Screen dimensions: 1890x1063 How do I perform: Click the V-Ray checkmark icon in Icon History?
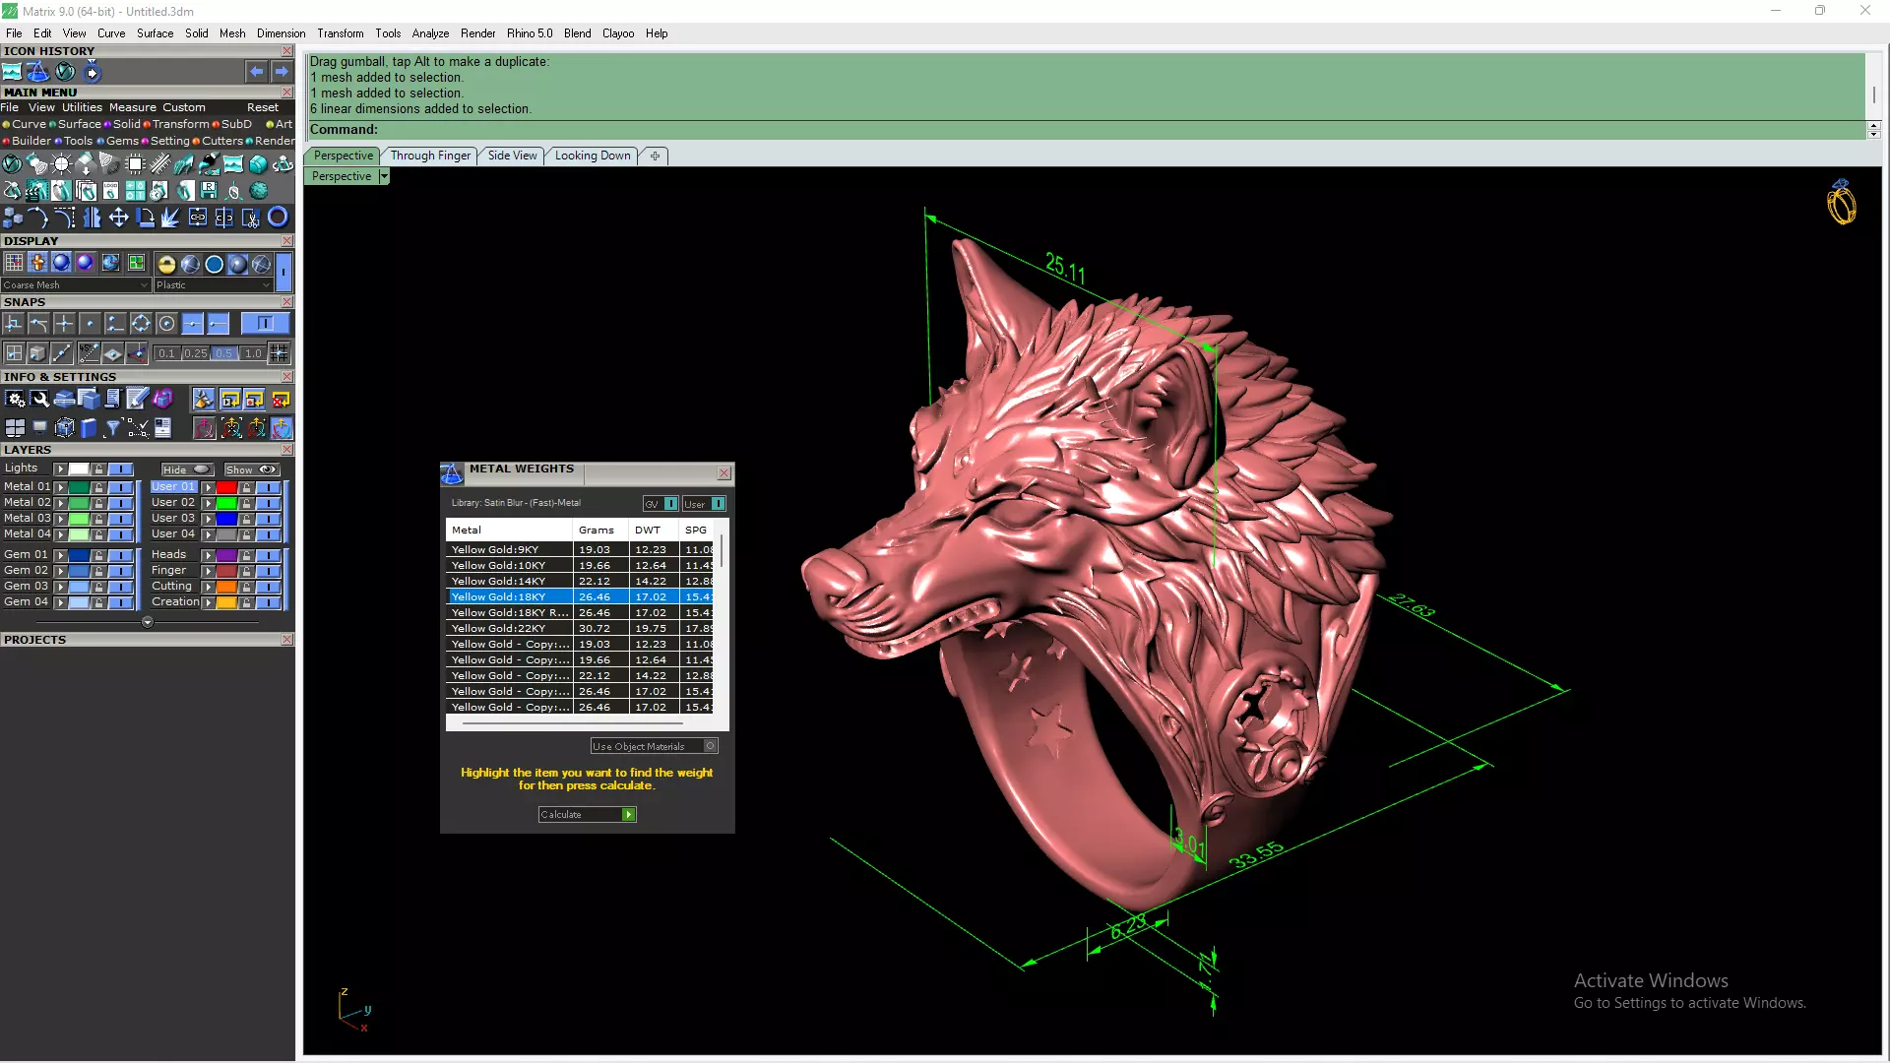[65, 72]
